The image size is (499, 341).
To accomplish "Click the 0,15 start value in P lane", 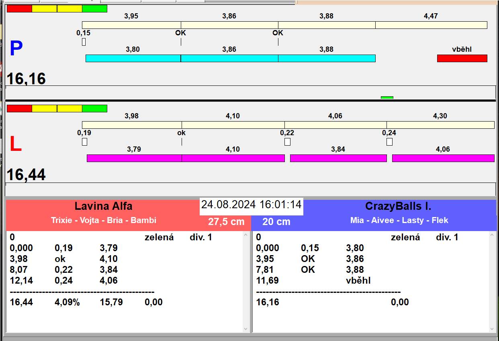I will pyautogui.click(x=84, y=33).
